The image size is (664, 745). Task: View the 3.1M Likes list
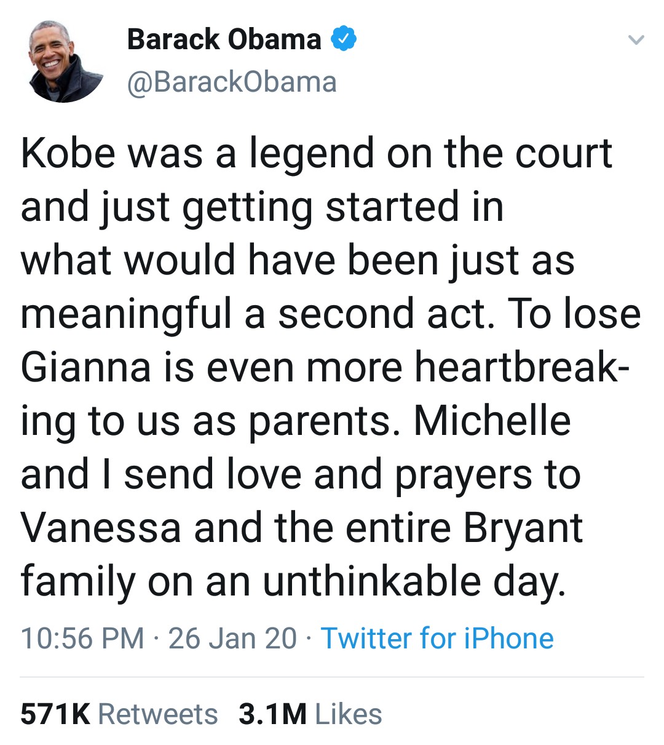point(310,714)
